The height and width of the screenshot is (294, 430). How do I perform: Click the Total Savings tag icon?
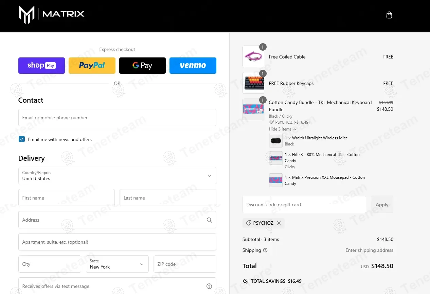[x=246, y=281]
